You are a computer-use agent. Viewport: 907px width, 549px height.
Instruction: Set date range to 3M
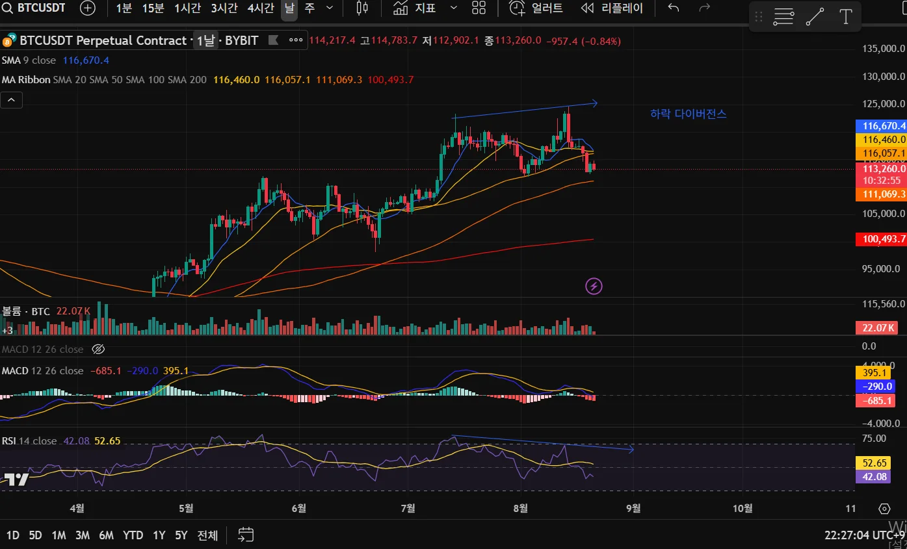click(x=83, y=535)
